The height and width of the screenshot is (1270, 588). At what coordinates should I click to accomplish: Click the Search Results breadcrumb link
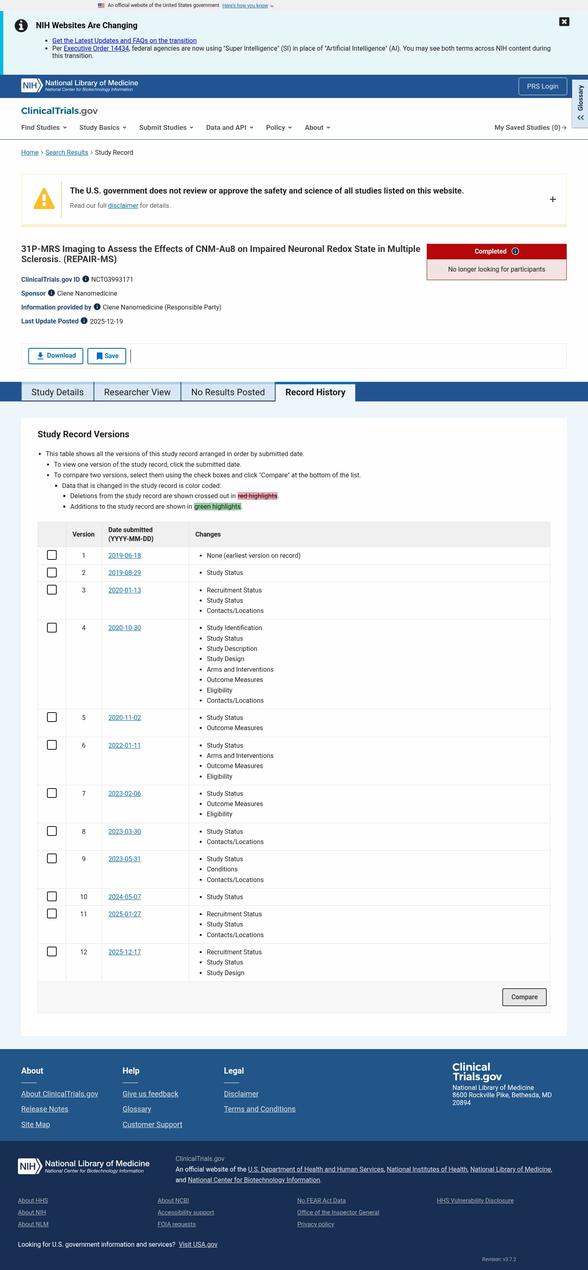coord(67,152)
